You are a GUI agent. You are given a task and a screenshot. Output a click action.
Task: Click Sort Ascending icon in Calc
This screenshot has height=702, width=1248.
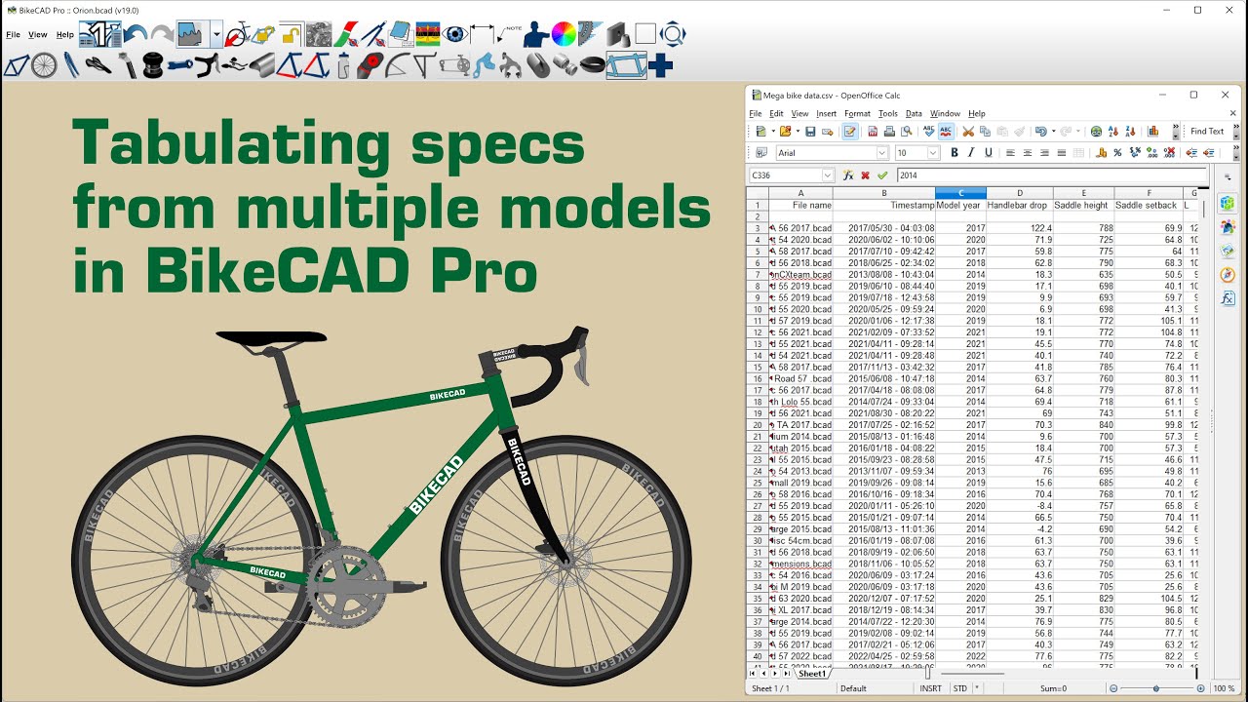pyautogui.click(x=1112, y=132)
